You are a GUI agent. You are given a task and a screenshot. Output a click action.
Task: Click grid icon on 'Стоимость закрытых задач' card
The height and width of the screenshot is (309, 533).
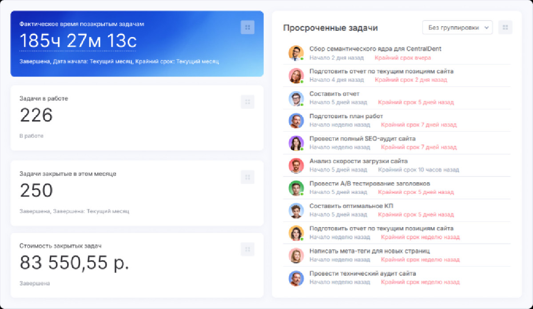[x=247, y=249]
